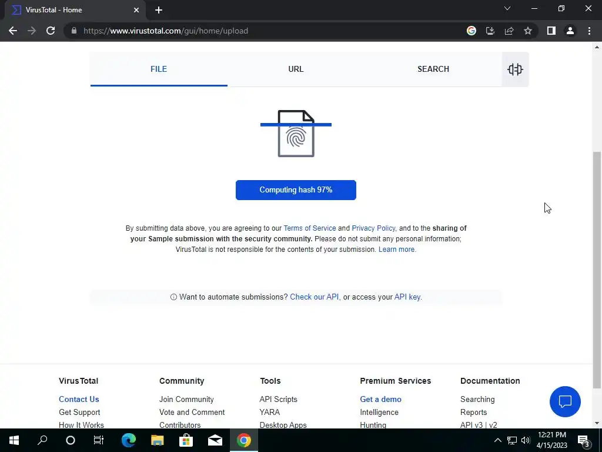Open a new browser tab

159,10
